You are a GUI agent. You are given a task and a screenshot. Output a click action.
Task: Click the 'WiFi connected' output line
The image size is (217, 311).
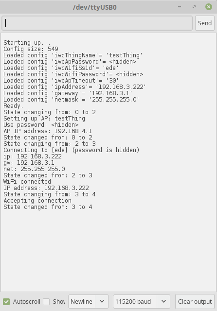pyautogui.click(x=27, y=181)
